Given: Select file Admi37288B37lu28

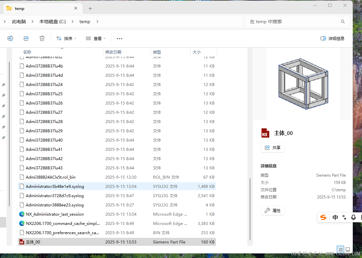Looking at the screenshot, I should point(117,121).
